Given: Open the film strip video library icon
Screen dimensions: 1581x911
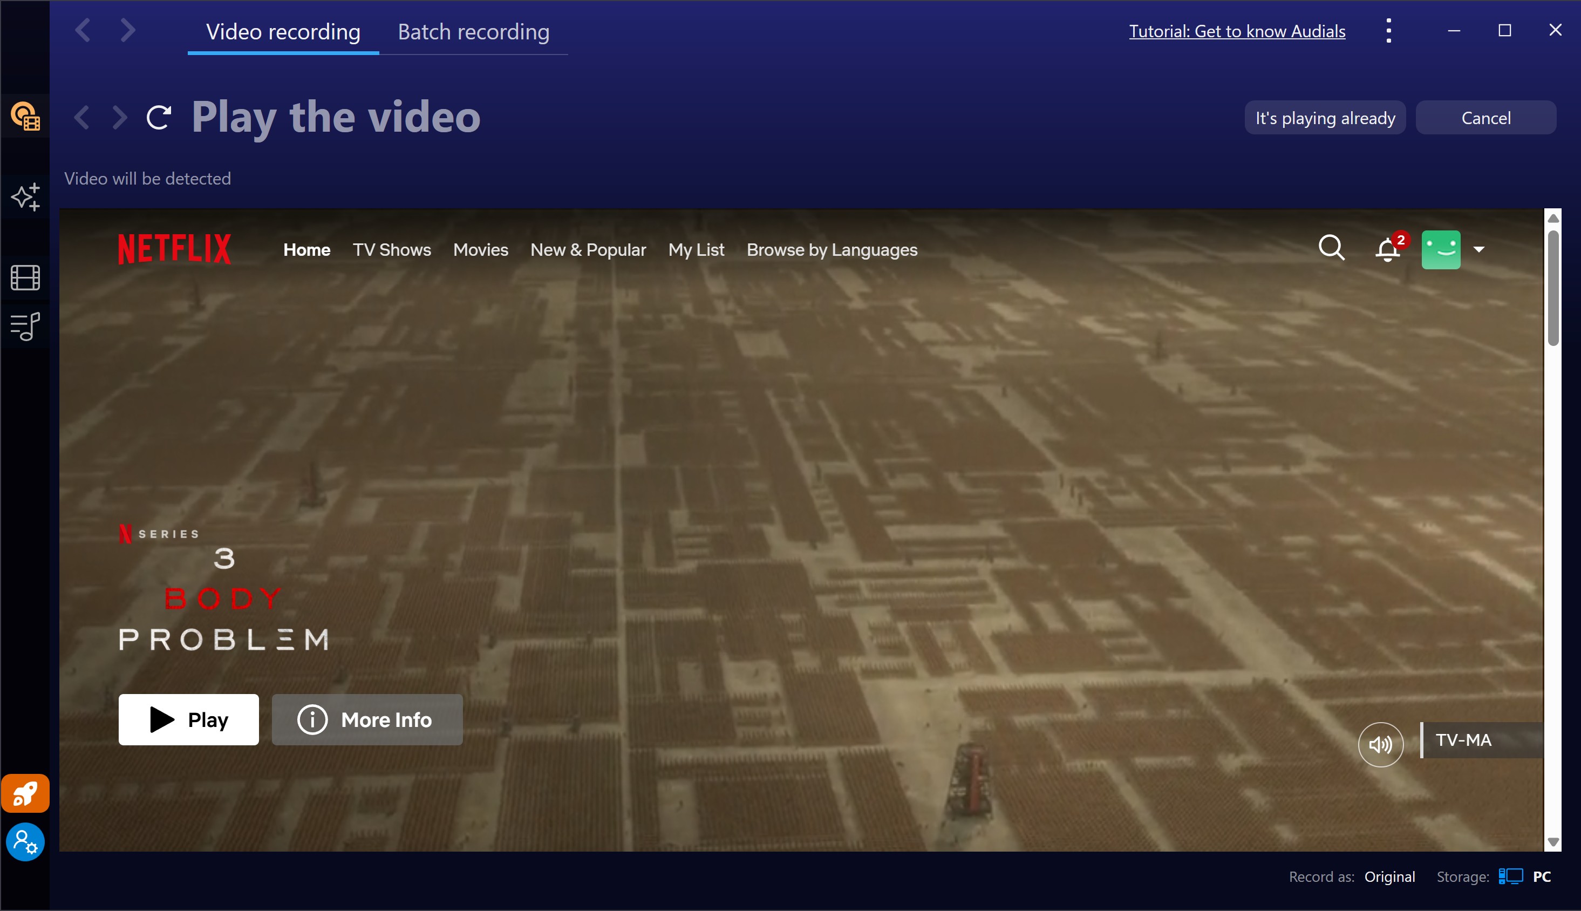Looking at the screenshot, I should 25,277.
